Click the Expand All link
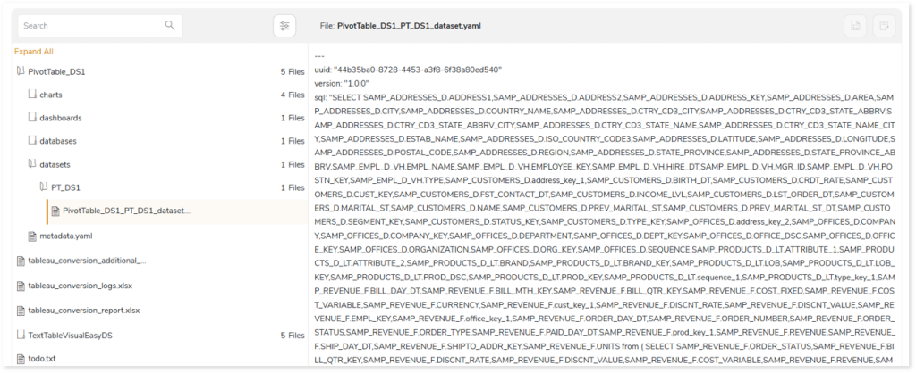This screenshot has width=916, height=373. pos(34,52)
